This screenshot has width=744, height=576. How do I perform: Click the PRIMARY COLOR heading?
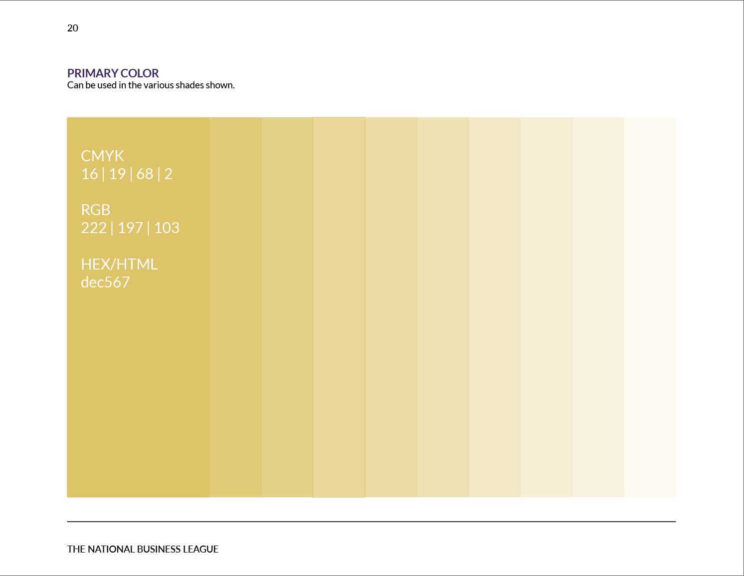113,73
